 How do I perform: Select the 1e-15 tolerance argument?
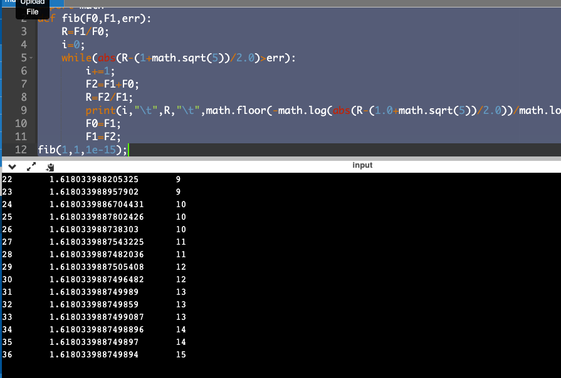[x=98, y=149]
